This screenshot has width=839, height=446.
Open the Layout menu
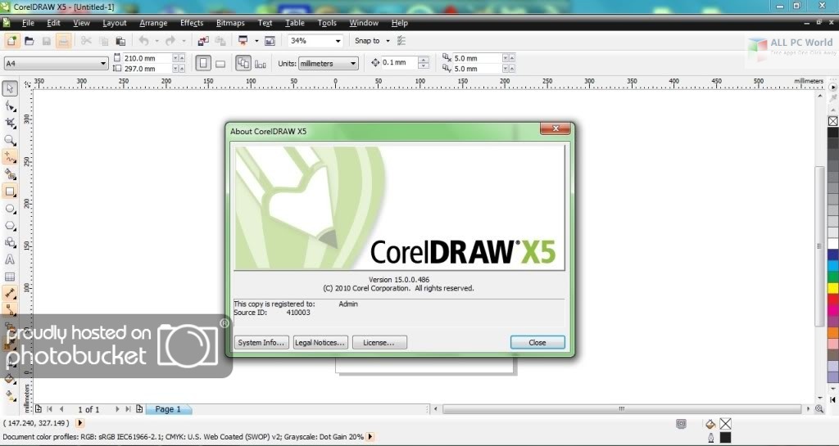[x=115, y=23]
